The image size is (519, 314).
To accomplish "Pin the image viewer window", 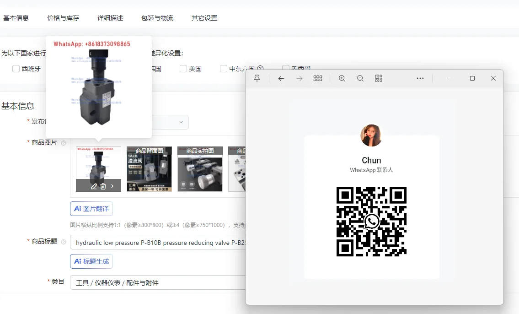I will (257, 78).
